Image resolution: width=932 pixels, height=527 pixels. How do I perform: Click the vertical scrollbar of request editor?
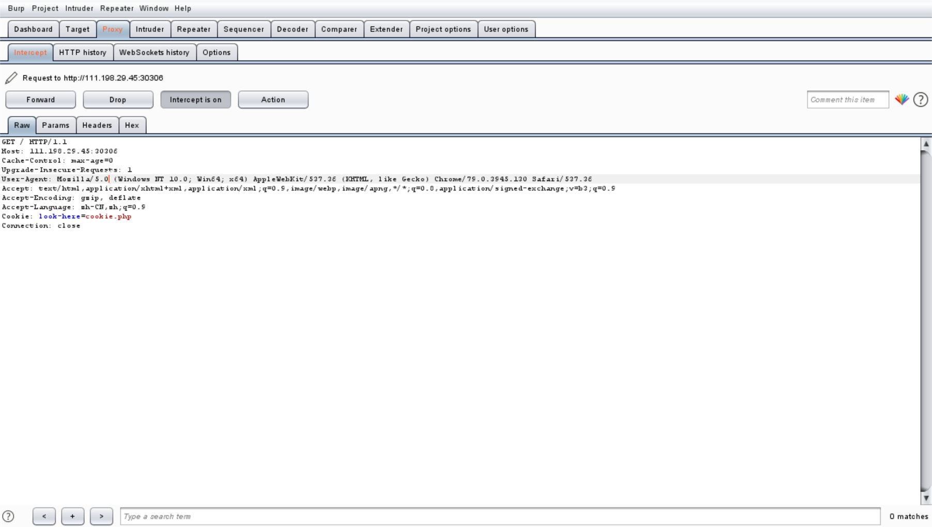coord(926,320)
